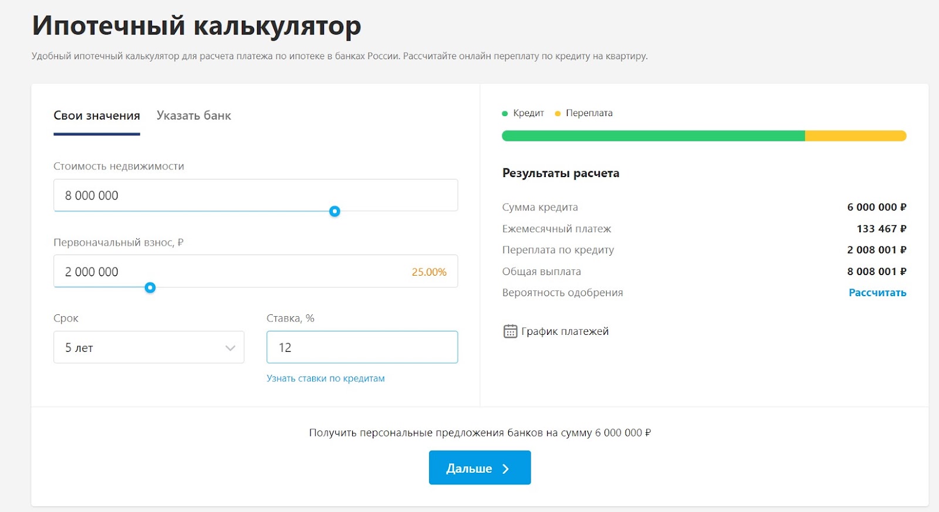Click the Стоимость недвижимости input field
The image size is (939, 512).
pos(256,195)
